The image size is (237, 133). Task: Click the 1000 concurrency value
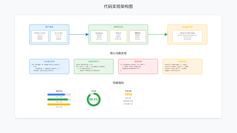(x=128, y=94)
